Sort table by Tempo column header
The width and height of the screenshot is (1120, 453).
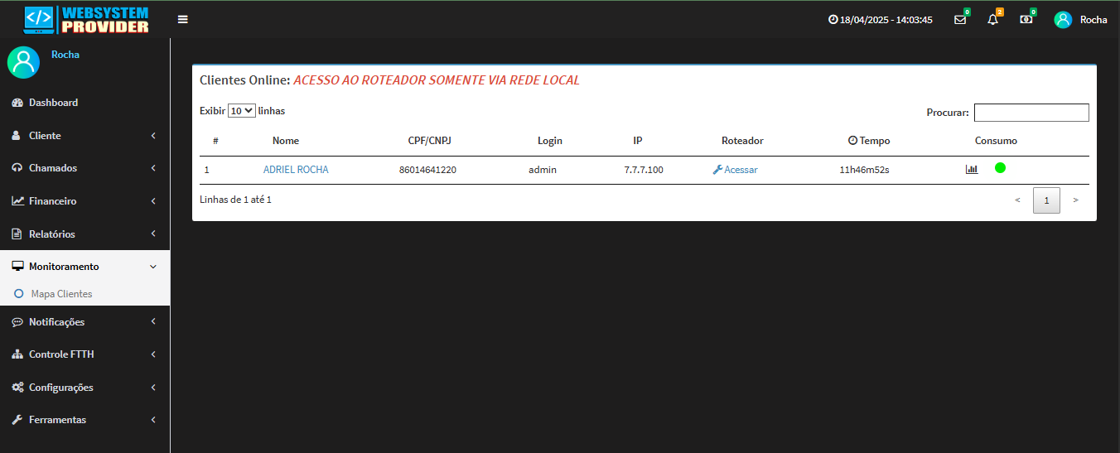[869, 141]
